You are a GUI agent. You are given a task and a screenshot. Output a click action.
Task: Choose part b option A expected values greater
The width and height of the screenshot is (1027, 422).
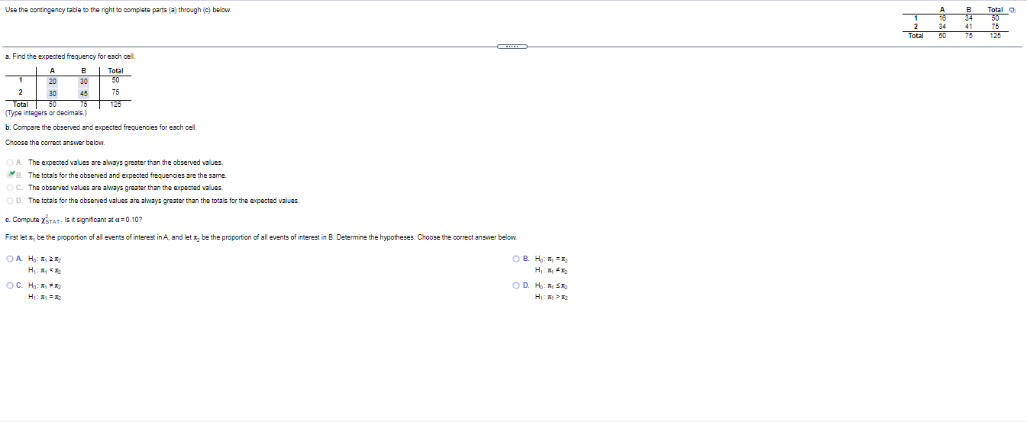point(10,163)
